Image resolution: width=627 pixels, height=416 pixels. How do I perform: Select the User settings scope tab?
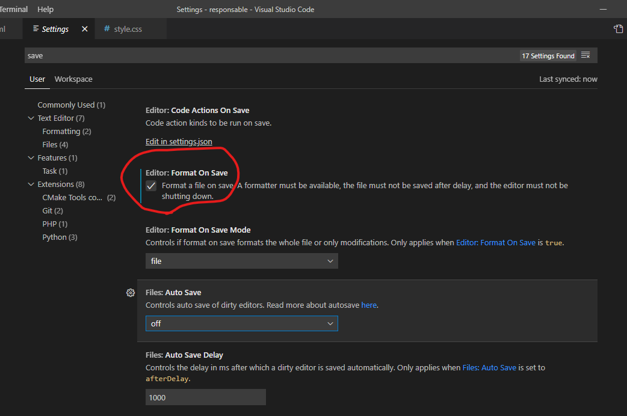tap(37, 79)
